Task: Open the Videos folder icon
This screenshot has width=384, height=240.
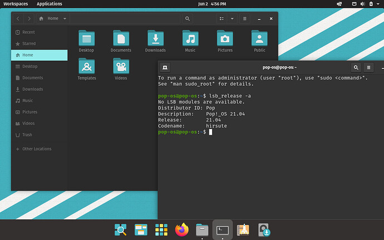Action: click(121, 66)
